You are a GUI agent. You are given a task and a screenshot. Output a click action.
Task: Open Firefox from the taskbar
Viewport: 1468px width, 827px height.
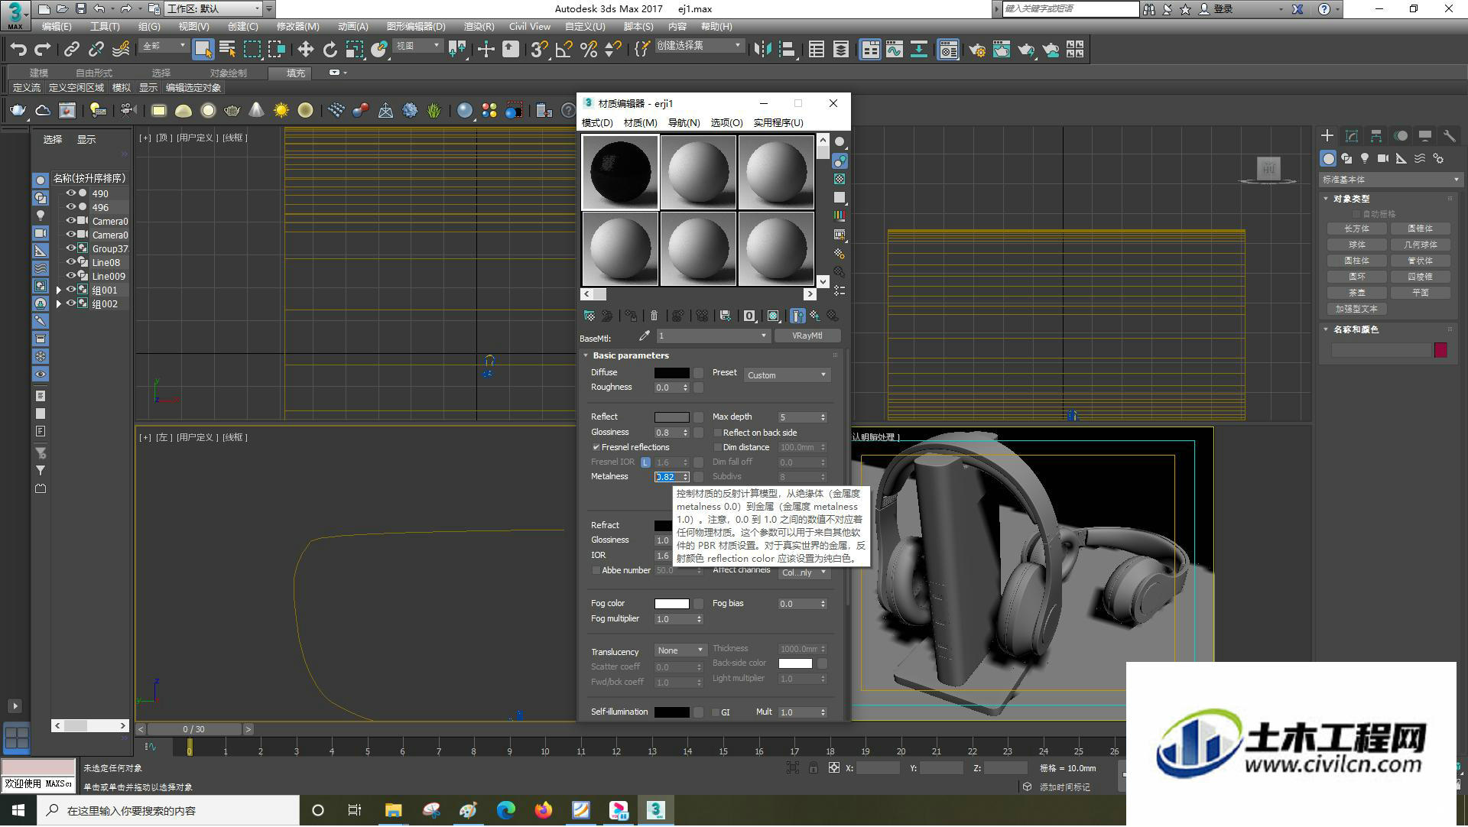(x=544, y=810)
